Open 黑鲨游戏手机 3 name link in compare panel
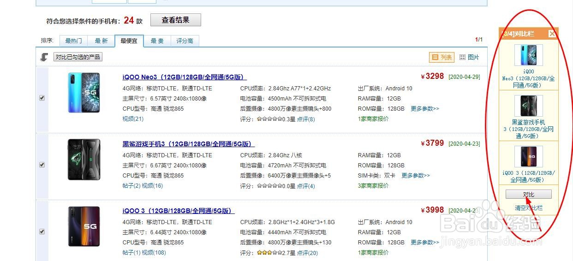Viewport: 573px width, 261px height. pos(529,129)
